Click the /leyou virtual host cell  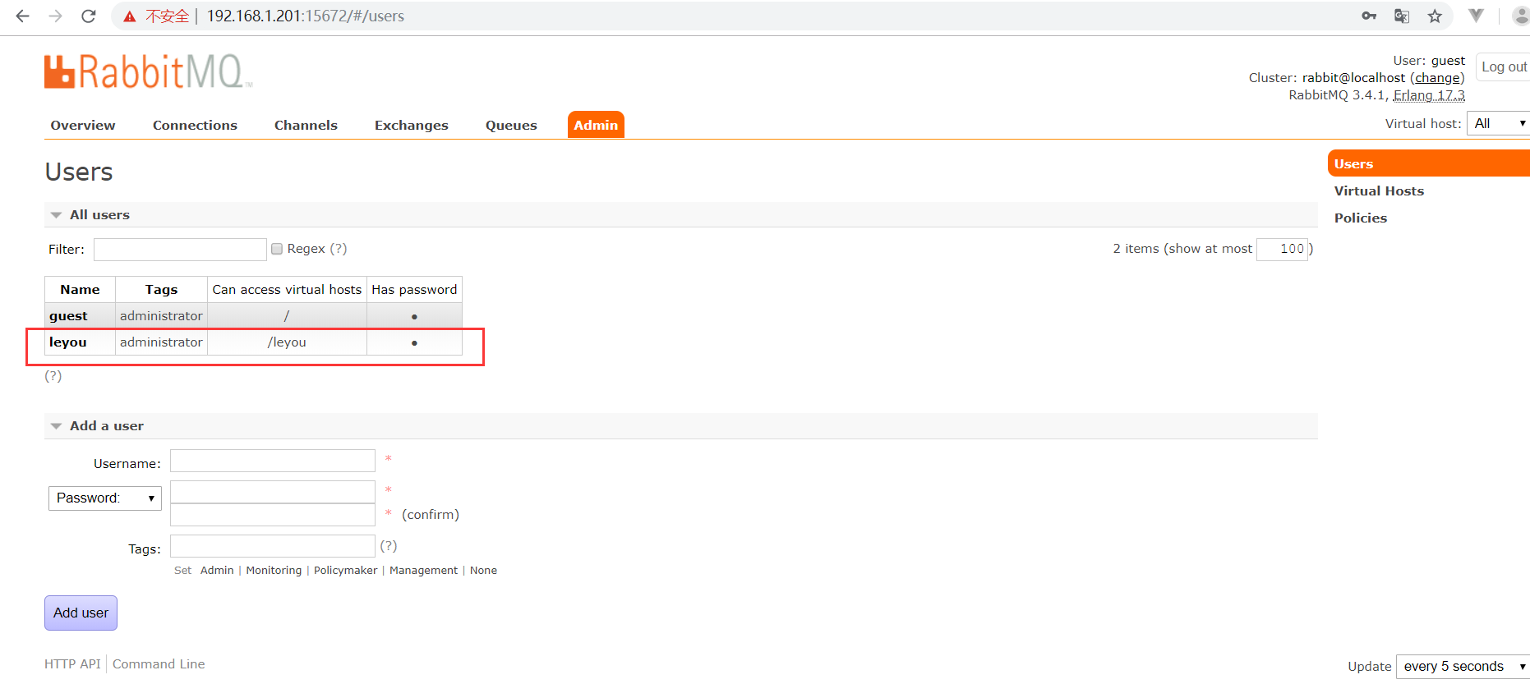point(287,342)
